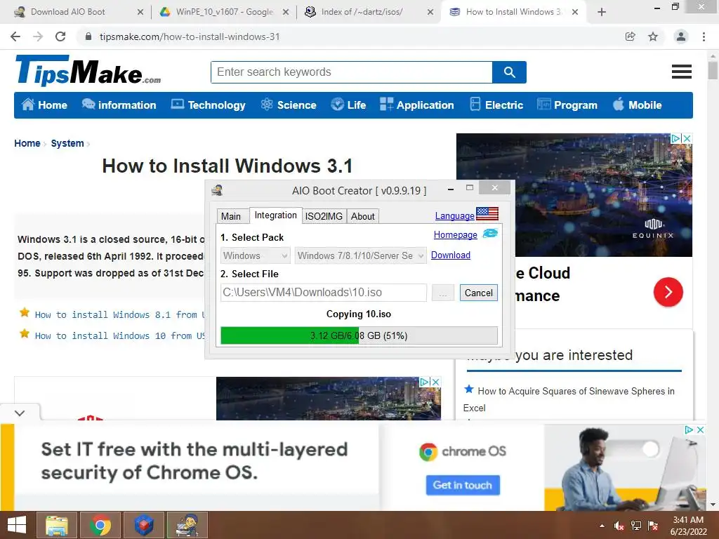Close the Chrome OS bottom banner ad
Screen dimensions: 719x539
pos(700,430)
